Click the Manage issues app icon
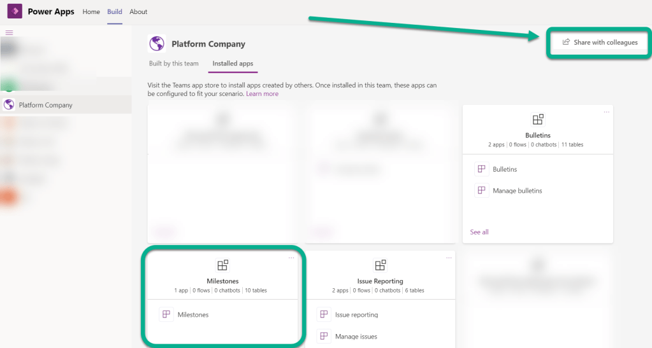Image resolution: width=652 pixels, height=348 pixels. coord(324,336)
